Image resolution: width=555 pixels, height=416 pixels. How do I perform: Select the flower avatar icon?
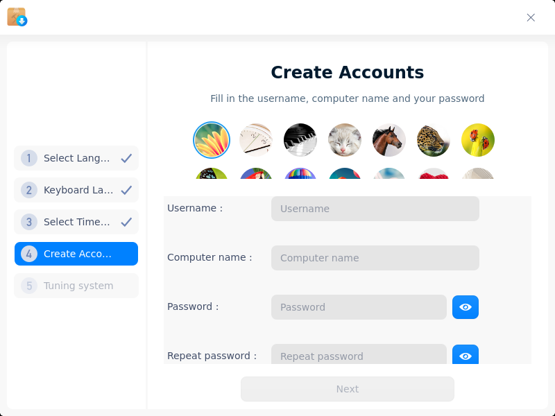[x=212, y=140]
